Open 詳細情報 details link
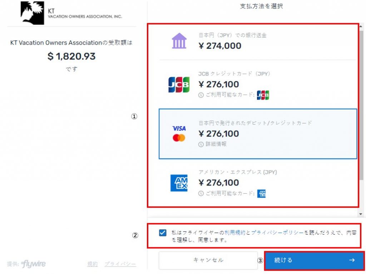 pos(216,144)
